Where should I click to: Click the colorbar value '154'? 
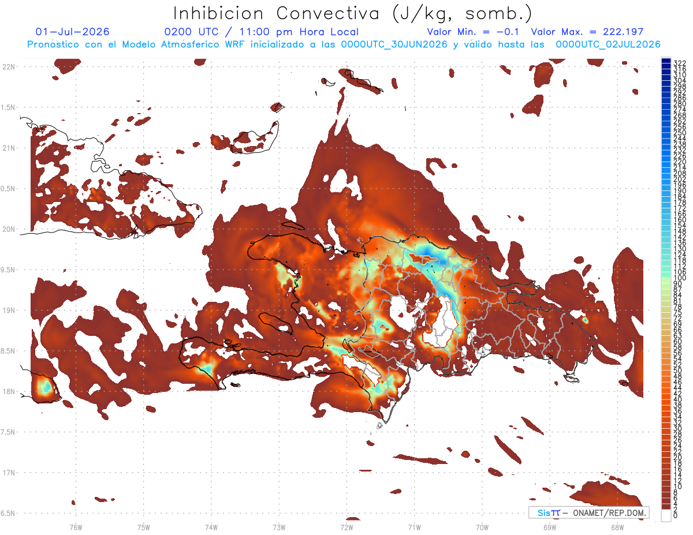tap(680, 225)
